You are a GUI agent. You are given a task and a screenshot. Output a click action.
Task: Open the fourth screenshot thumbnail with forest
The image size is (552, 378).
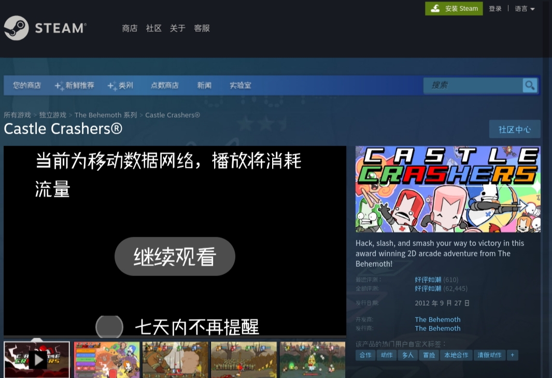pos(244,359)
